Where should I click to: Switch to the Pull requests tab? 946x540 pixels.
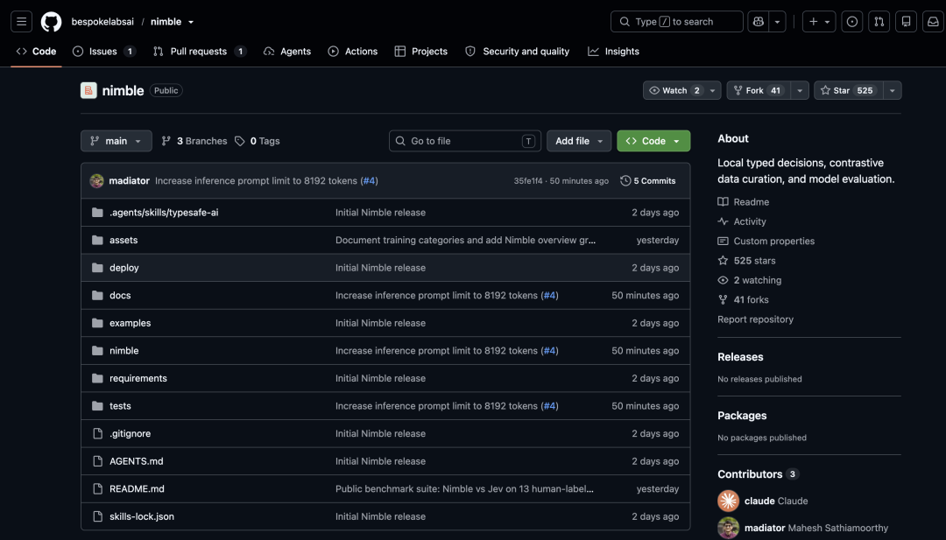[200, 52]
